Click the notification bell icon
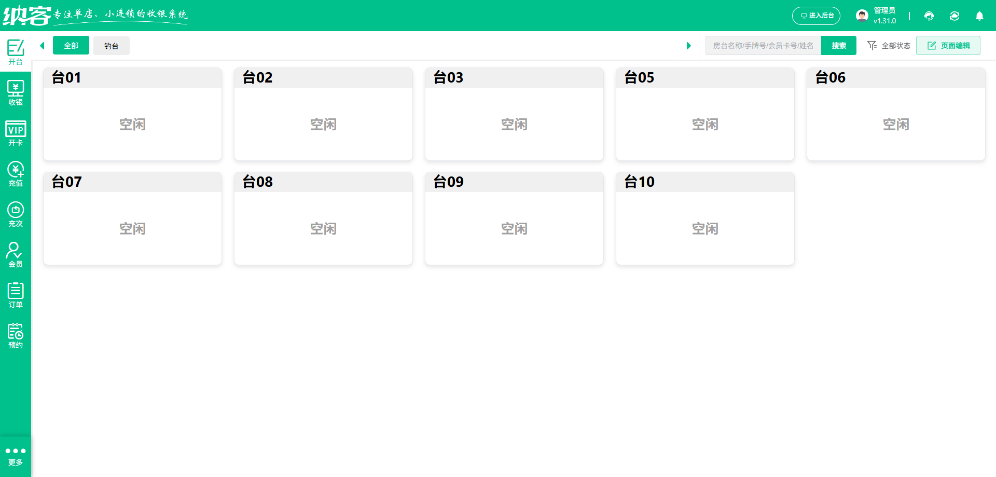The width and height of the screenshot is (996, 477). point(979,16)
